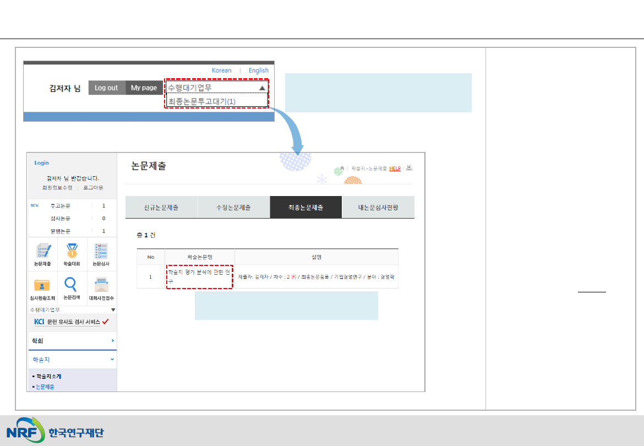Collapse the 학술지 menu section
This screenshot has height=446, width=644.
point(112,360)
